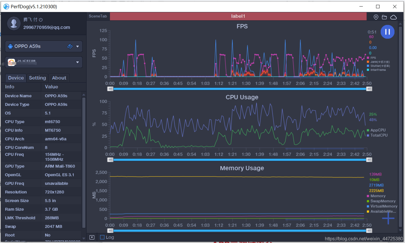Click the FPS chart title
The width and height of the screenshot is (405, 243).
[x=242, y=26]
